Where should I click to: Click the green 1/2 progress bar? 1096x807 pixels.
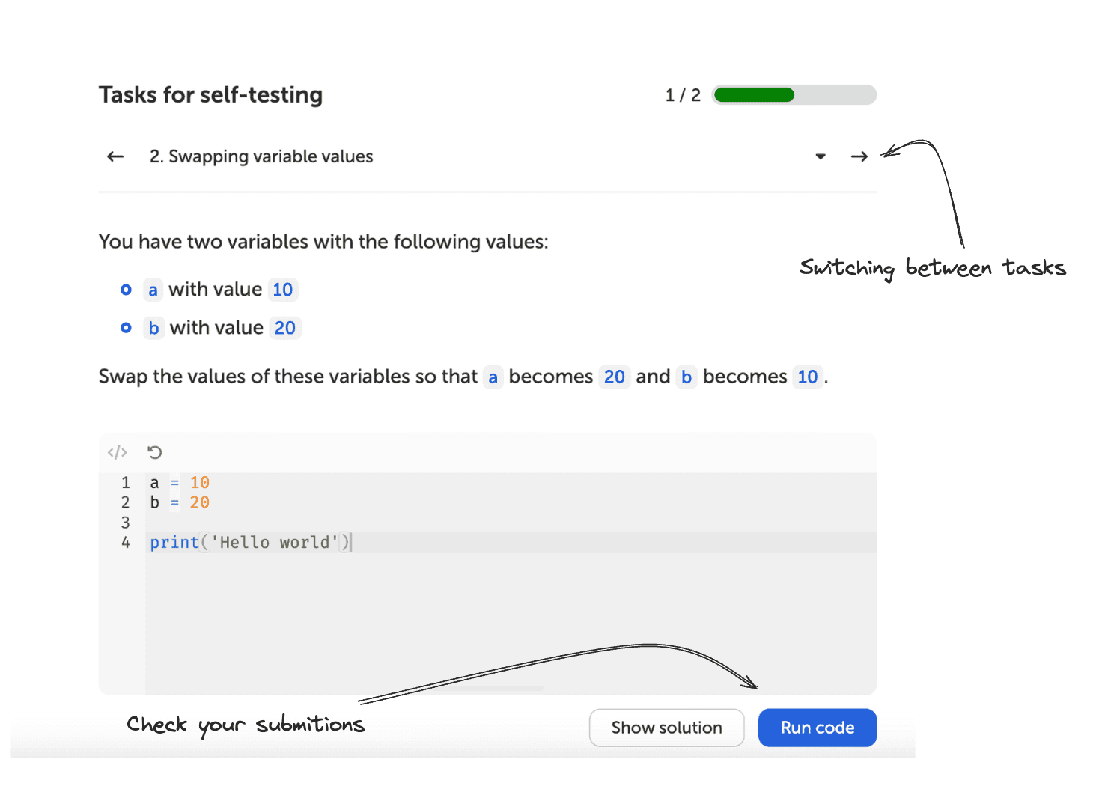click(752, 94)
